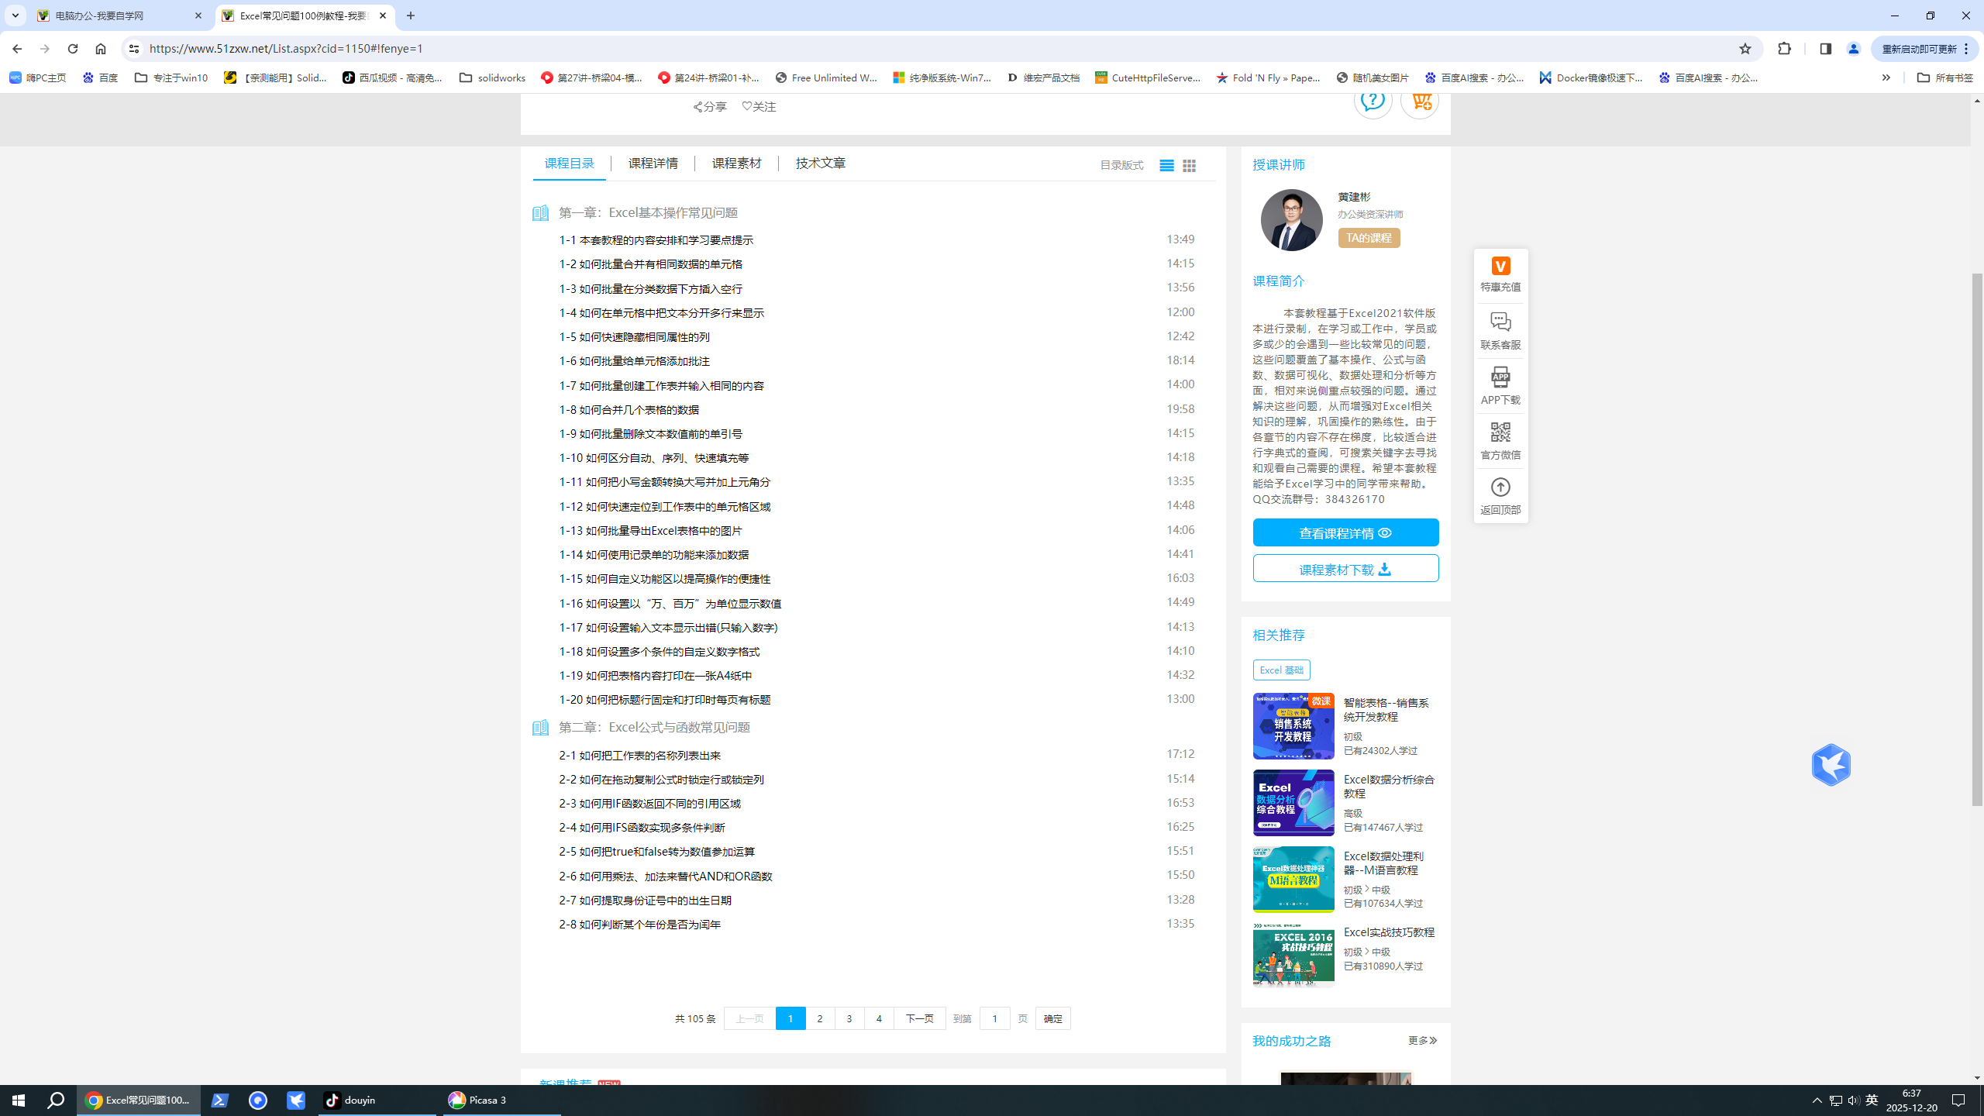Open the 技术文章 tab
The height and width of the screenshot is (1116, 1984).
click(820, 164)
